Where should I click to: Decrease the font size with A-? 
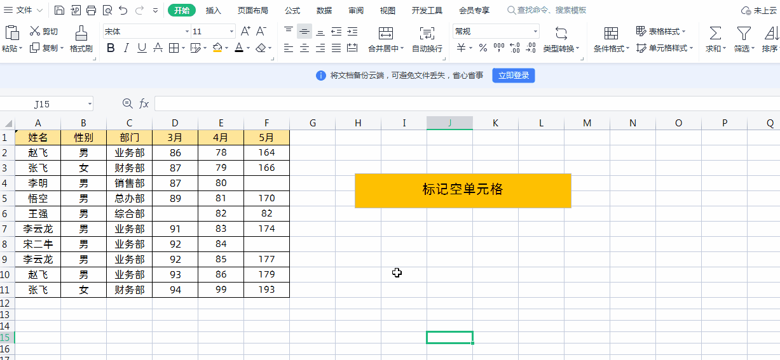tap(261, 31)
